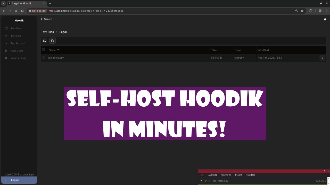Image resolution: width=330 pixels, height=185 pixels.
Task: Click the upload file icon button
Action: click(x=52, y=41)
